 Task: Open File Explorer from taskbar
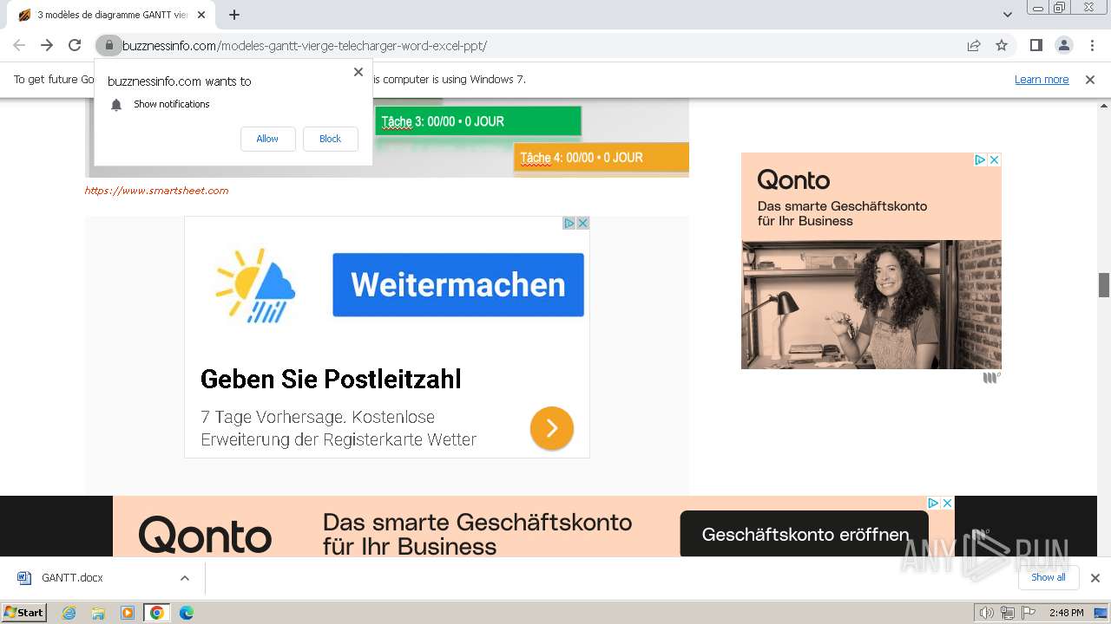pyautogui.click(x=98, y=613)
